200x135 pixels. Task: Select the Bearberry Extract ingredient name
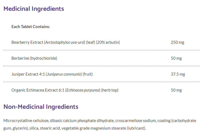tap(27, 42)
